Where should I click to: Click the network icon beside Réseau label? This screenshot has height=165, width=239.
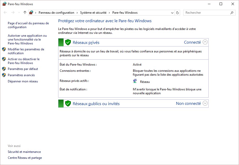tap(135, 81)
